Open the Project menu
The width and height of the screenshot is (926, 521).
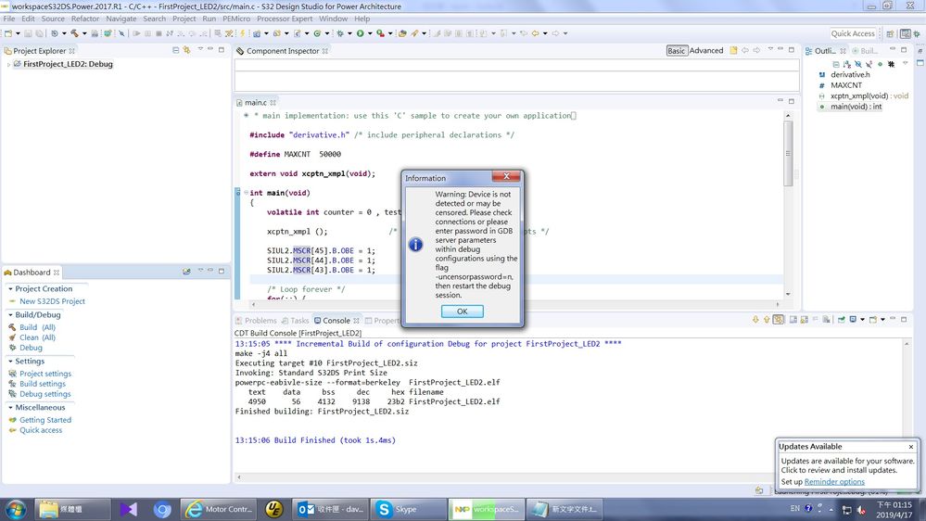[x=184, y=19]
